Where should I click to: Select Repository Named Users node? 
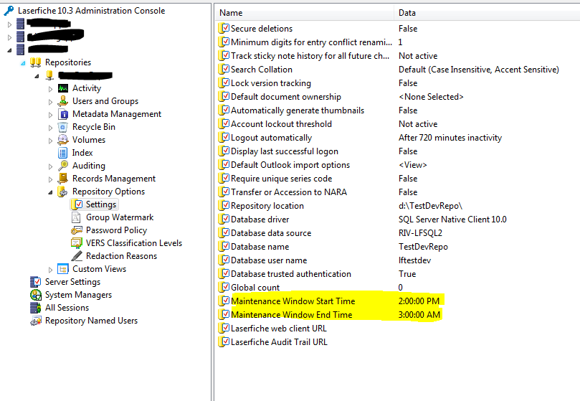point(91,321)
